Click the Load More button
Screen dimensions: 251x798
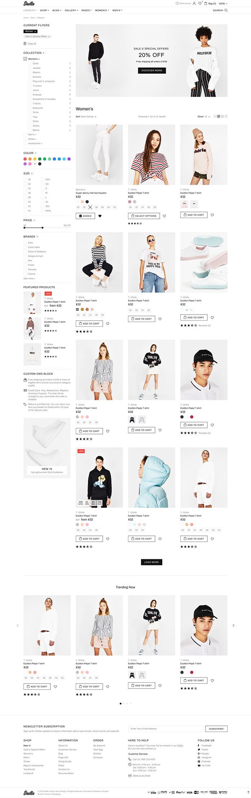[151, 562]
